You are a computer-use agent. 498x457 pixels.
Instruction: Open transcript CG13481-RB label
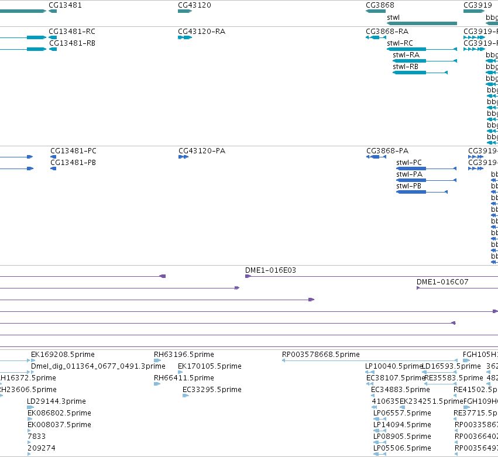(72, 43)
